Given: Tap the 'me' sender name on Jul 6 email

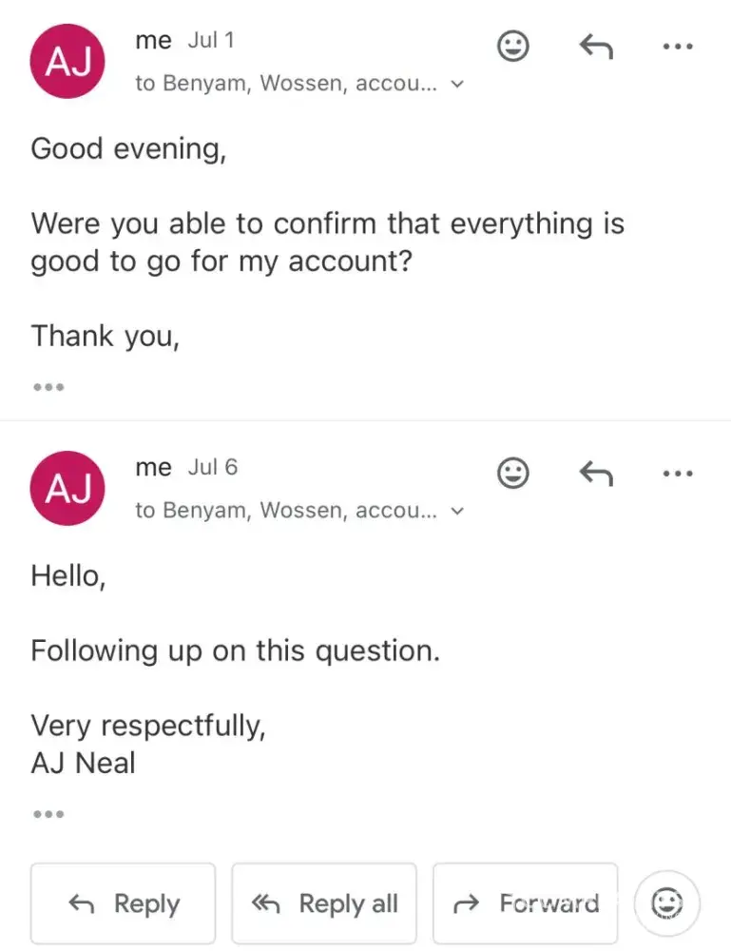Looking at the screenshot, I should pyautogui.click(x=153, y=468).
